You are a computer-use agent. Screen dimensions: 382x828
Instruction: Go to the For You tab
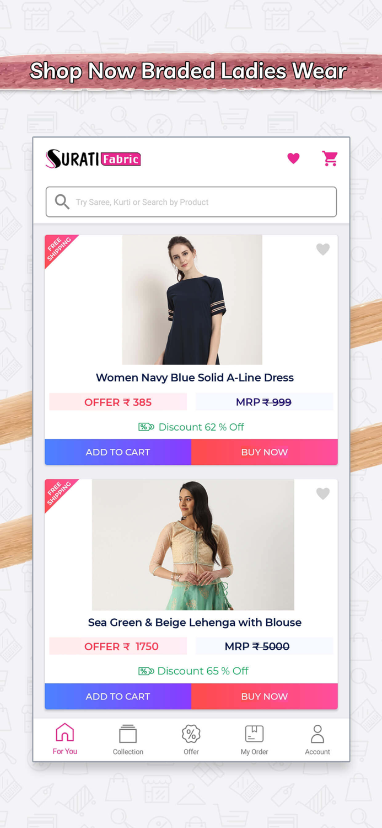[65, 739]
